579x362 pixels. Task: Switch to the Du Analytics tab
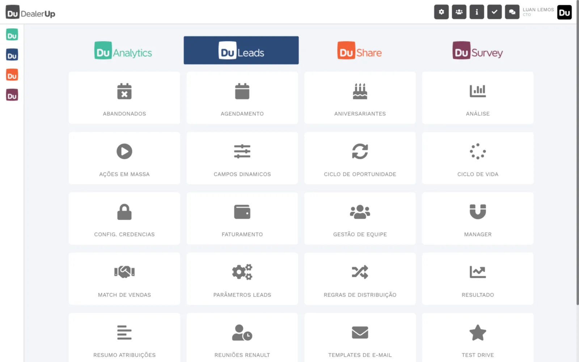click(x=123, y=51)
